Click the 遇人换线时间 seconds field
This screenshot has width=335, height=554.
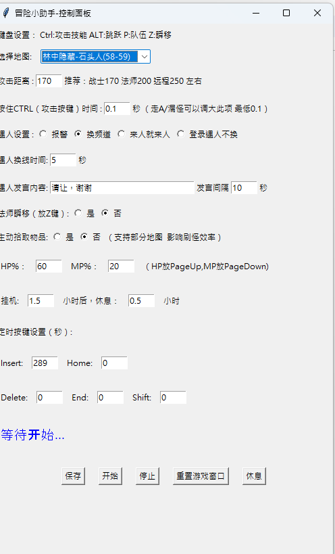[x=63, y=160]
